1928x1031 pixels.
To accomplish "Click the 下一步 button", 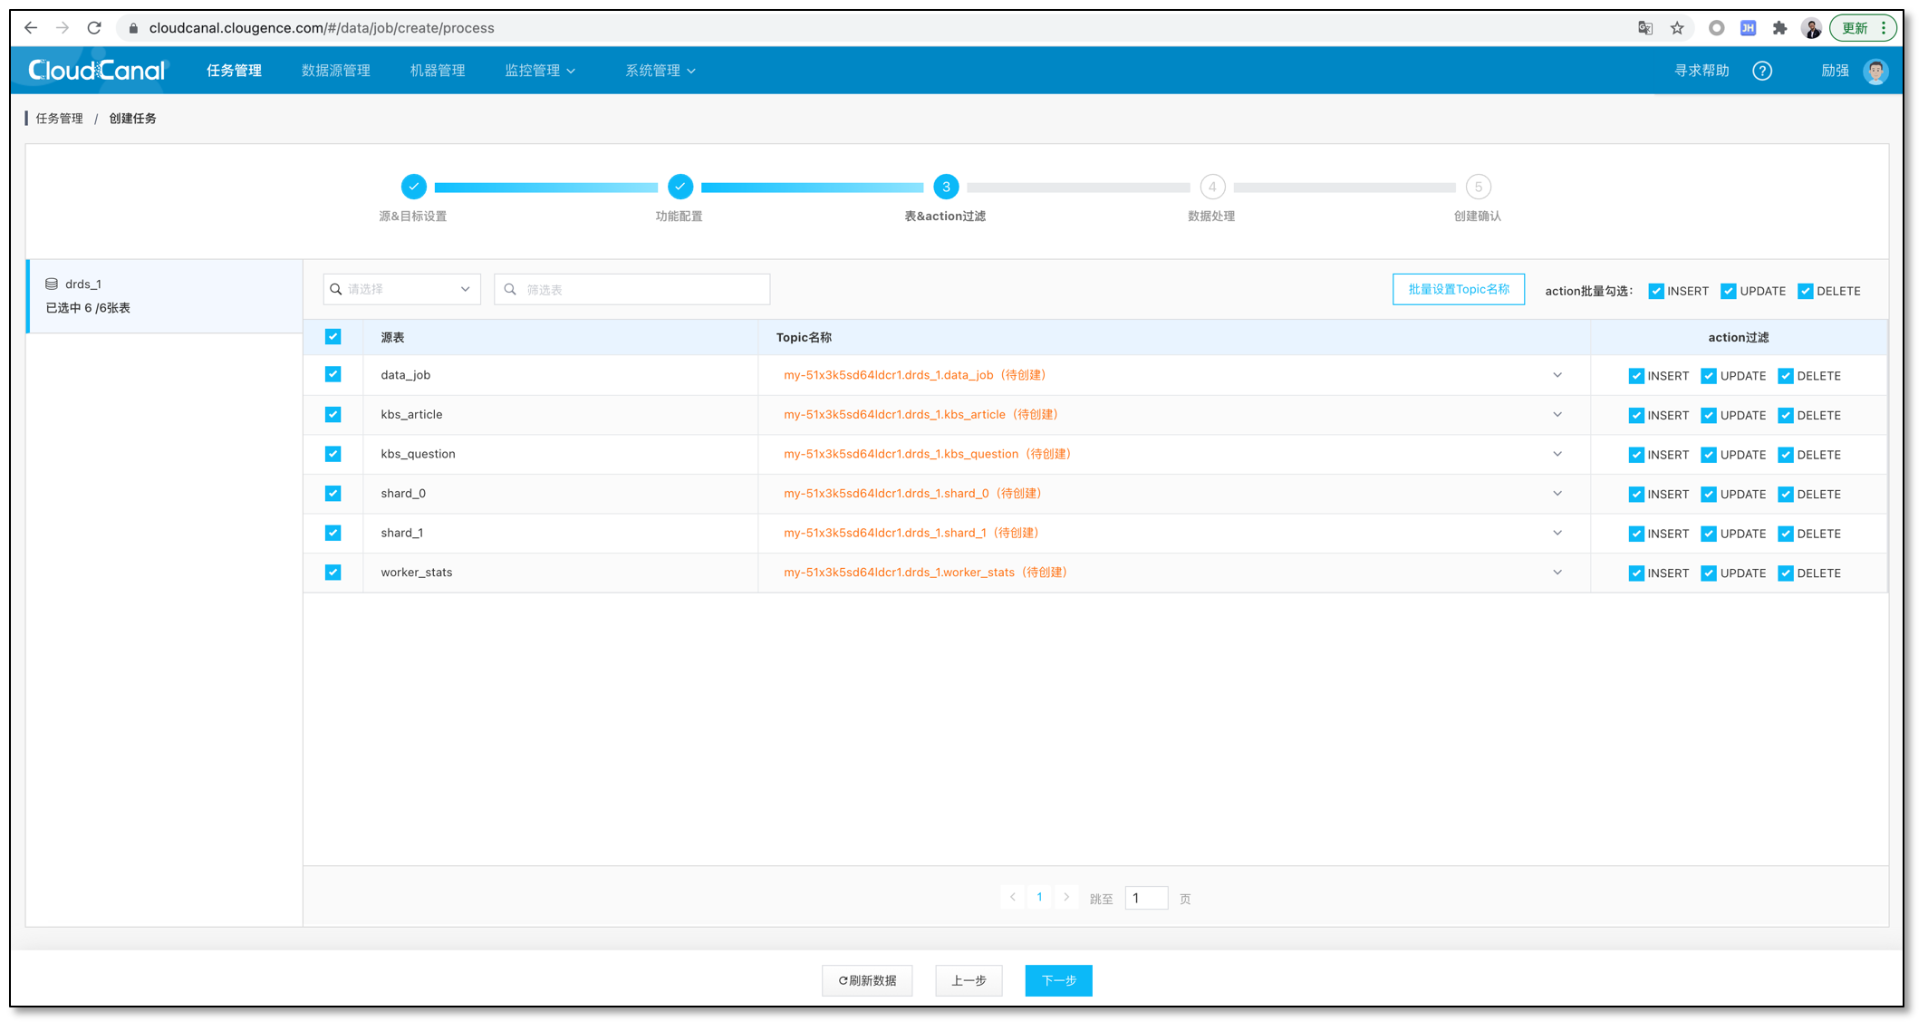I will pos(1058,980).
